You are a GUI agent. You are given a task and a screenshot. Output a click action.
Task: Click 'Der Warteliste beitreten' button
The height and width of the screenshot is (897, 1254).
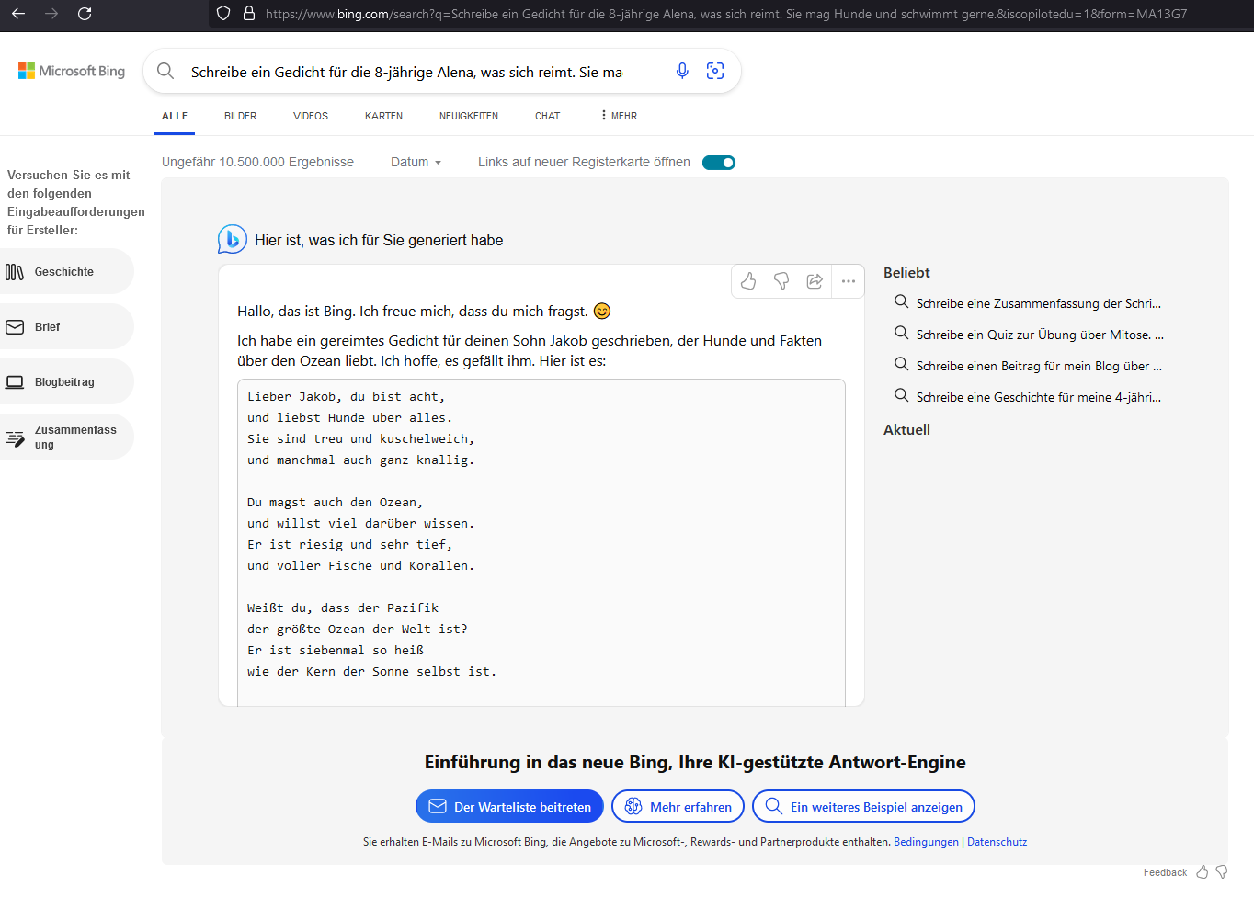(x=509, y=806)
